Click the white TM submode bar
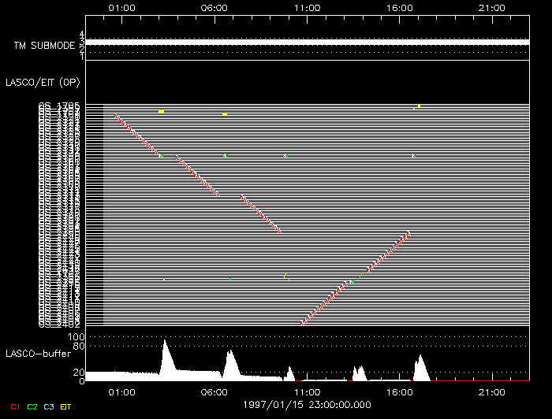This screenshot has width=552, height=419. point(306,42)
